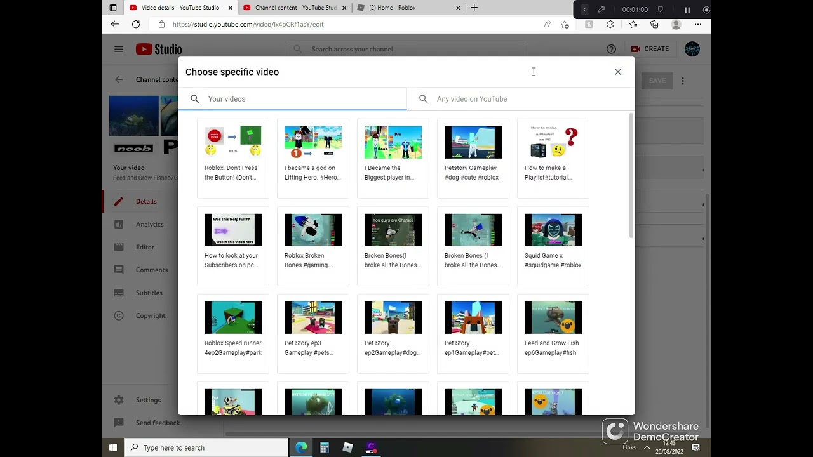Open the Windows Start menu

coord(113,447)
